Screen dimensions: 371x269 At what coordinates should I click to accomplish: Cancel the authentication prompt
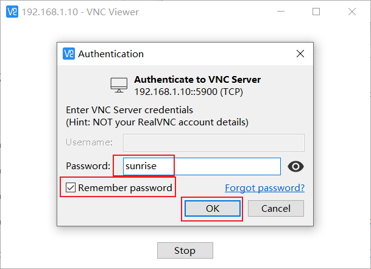(x=276, y=209)
